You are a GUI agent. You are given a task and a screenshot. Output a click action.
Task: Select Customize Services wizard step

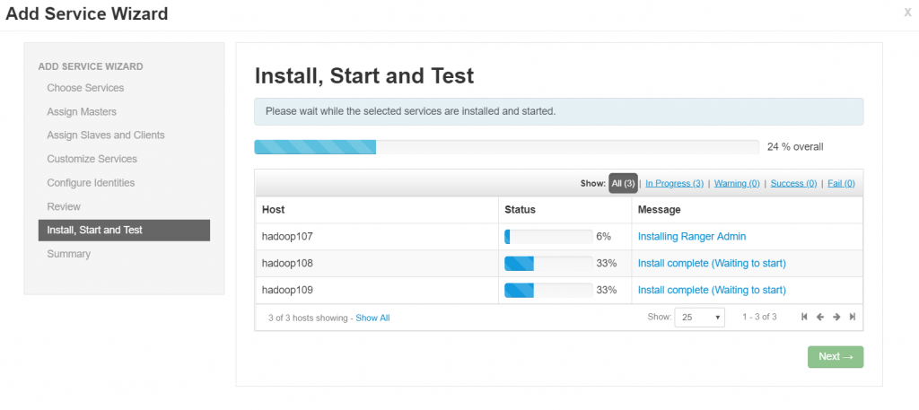click(92, 159)
